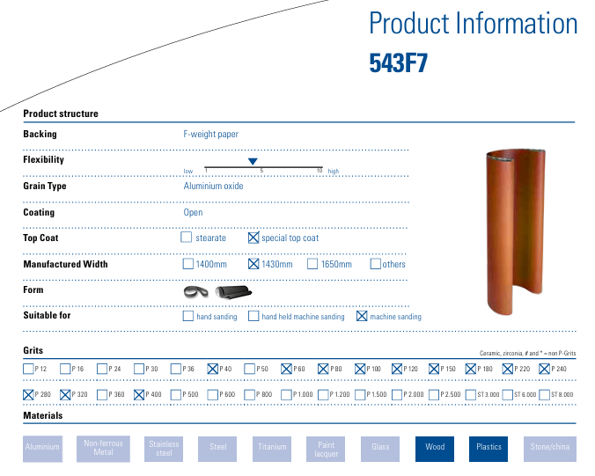Select the Glass material tile

[380, 449]
